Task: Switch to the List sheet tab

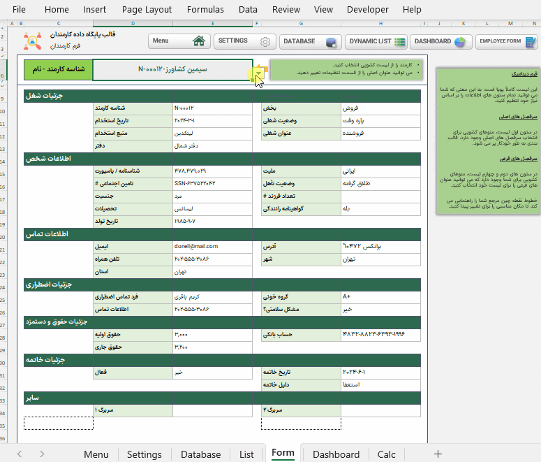Action: [246, 454]
